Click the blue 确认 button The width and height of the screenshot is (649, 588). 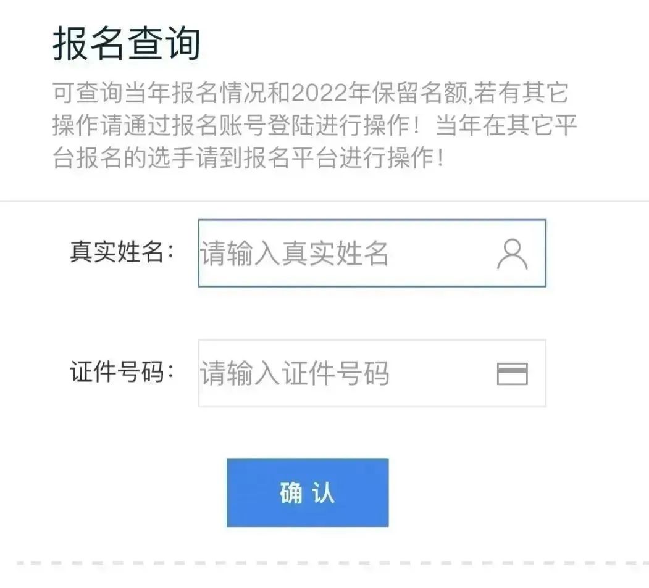[x=308, y=492]
